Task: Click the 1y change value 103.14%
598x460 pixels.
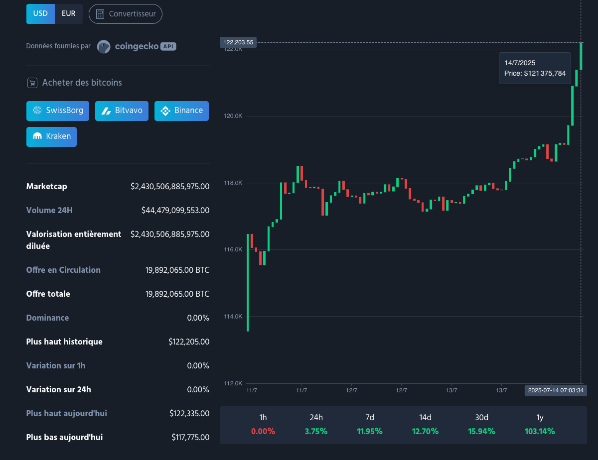Action: (540, 431)
